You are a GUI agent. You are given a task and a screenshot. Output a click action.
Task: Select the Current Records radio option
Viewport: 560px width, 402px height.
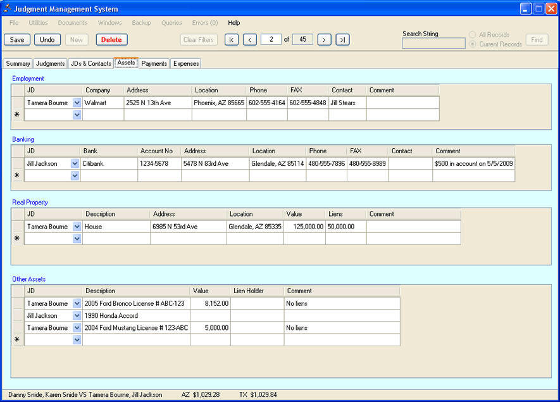pyautogui.click(x=473, y=44)
